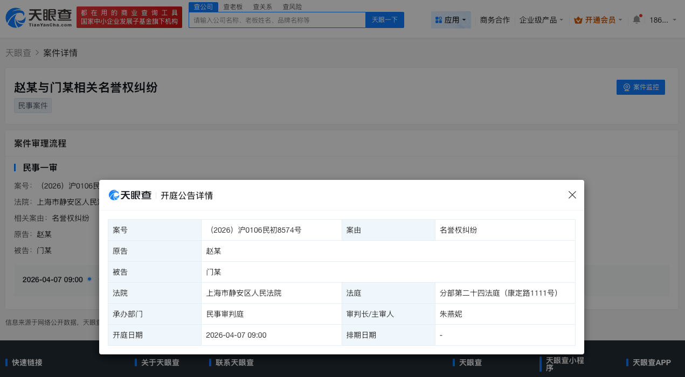Switch to the 查风险 tab

tap(292, 6)
